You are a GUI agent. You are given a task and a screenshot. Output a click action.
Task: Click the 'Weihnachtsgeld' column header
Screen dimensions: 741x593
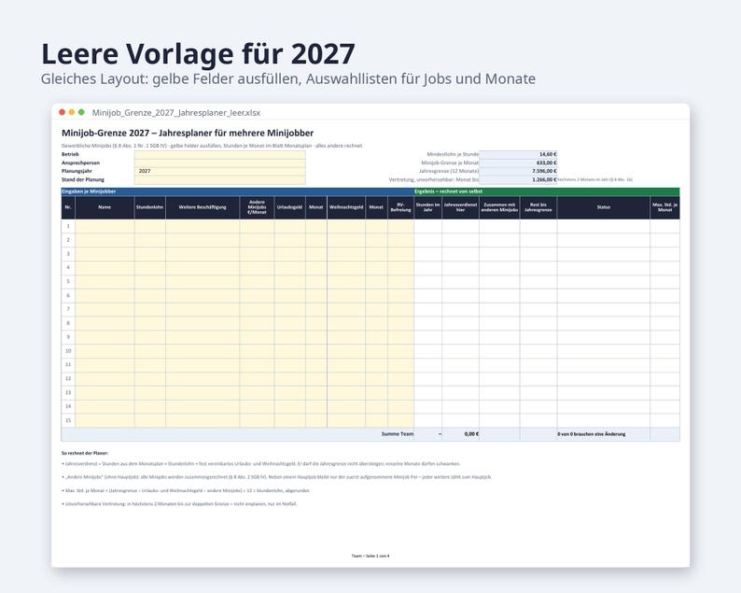click(346, 207)
